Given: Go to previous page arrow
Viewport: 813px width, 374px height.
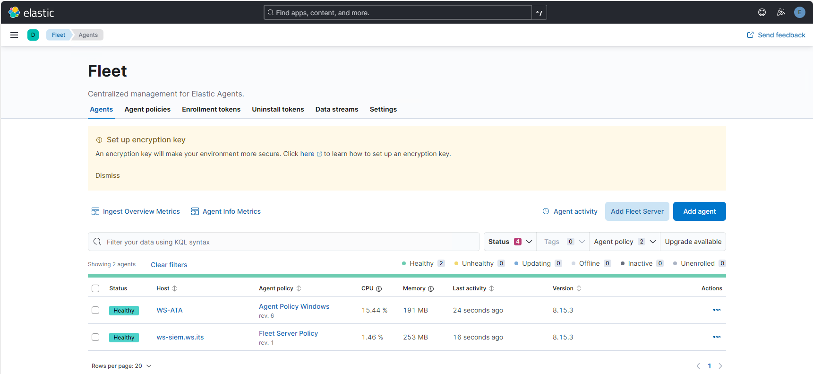Looking at the screenshot, I should point(698,366).
